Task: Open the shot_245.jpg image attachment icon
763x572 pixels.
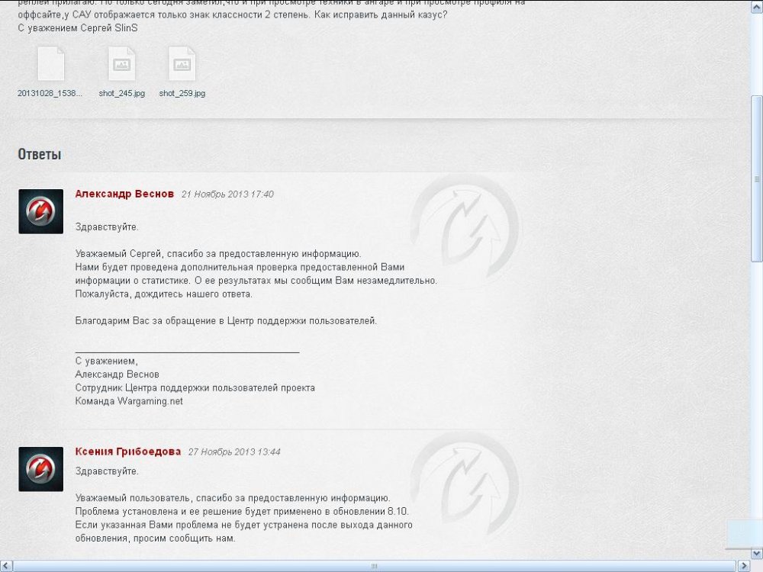Action: (121, 64)
